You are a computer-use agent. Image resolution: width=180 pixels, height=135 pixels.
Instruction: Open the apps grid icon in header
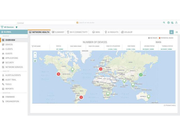tap(172, 23)
